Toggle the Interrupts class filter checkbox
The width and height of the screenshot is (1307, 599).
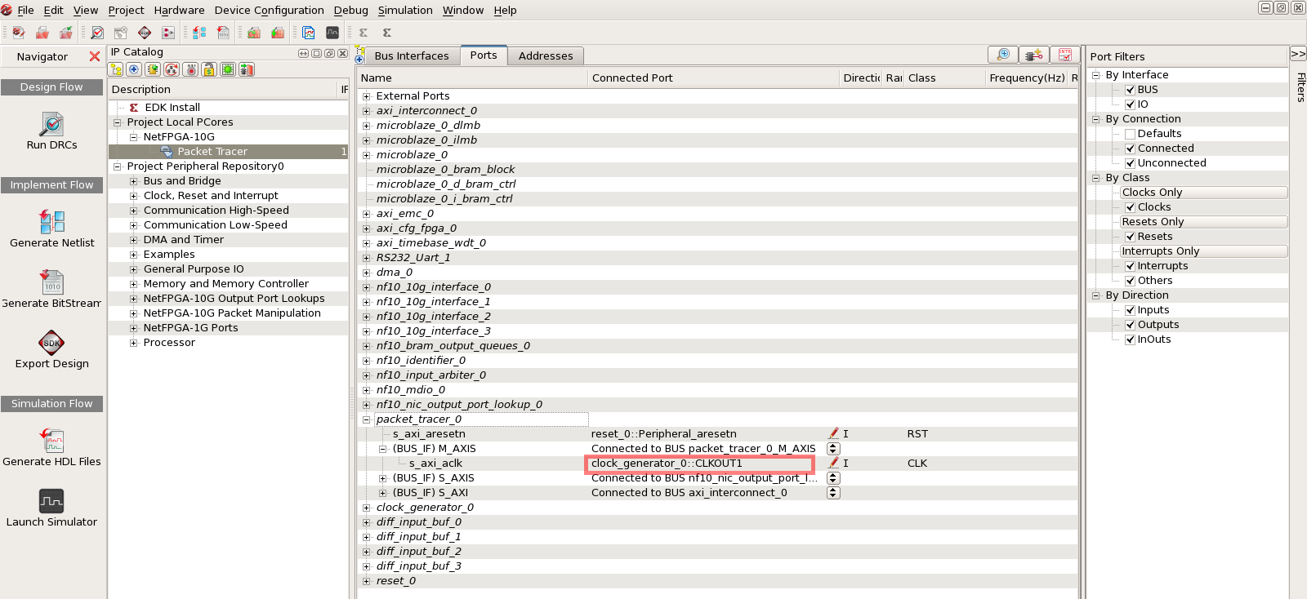pyautogui.click(x=1131, y=266)
